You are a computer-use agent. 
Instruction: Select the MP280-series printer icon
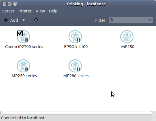click(x=75, y=66)
